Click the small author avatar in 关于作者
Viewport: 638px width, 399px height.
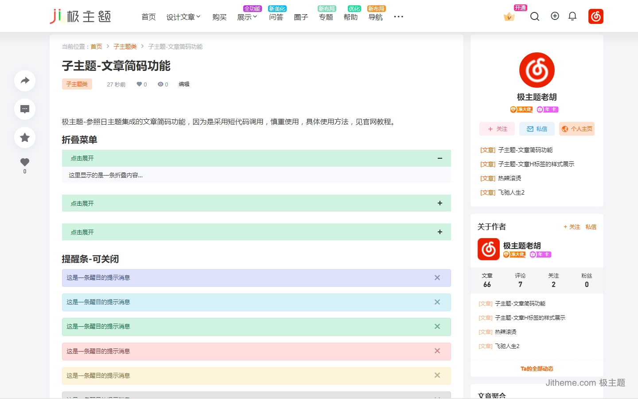[x=489, y=249]
